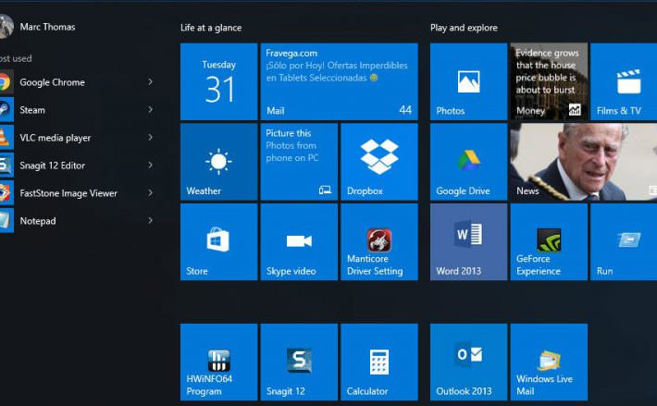This screenshot has width=657, height=406.
Task: Click the Google Chrome icon in most used list
Action: 6,82
